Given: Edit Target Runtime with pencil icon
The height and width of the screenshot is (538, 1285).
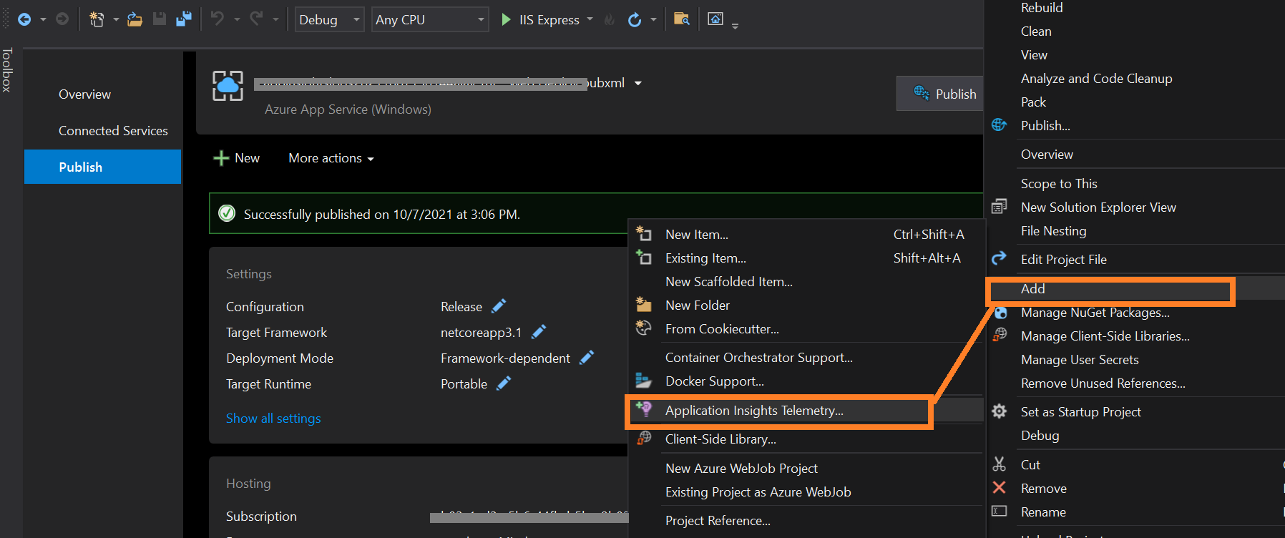Looking at the screenshot, I should (x=504, y=383).
